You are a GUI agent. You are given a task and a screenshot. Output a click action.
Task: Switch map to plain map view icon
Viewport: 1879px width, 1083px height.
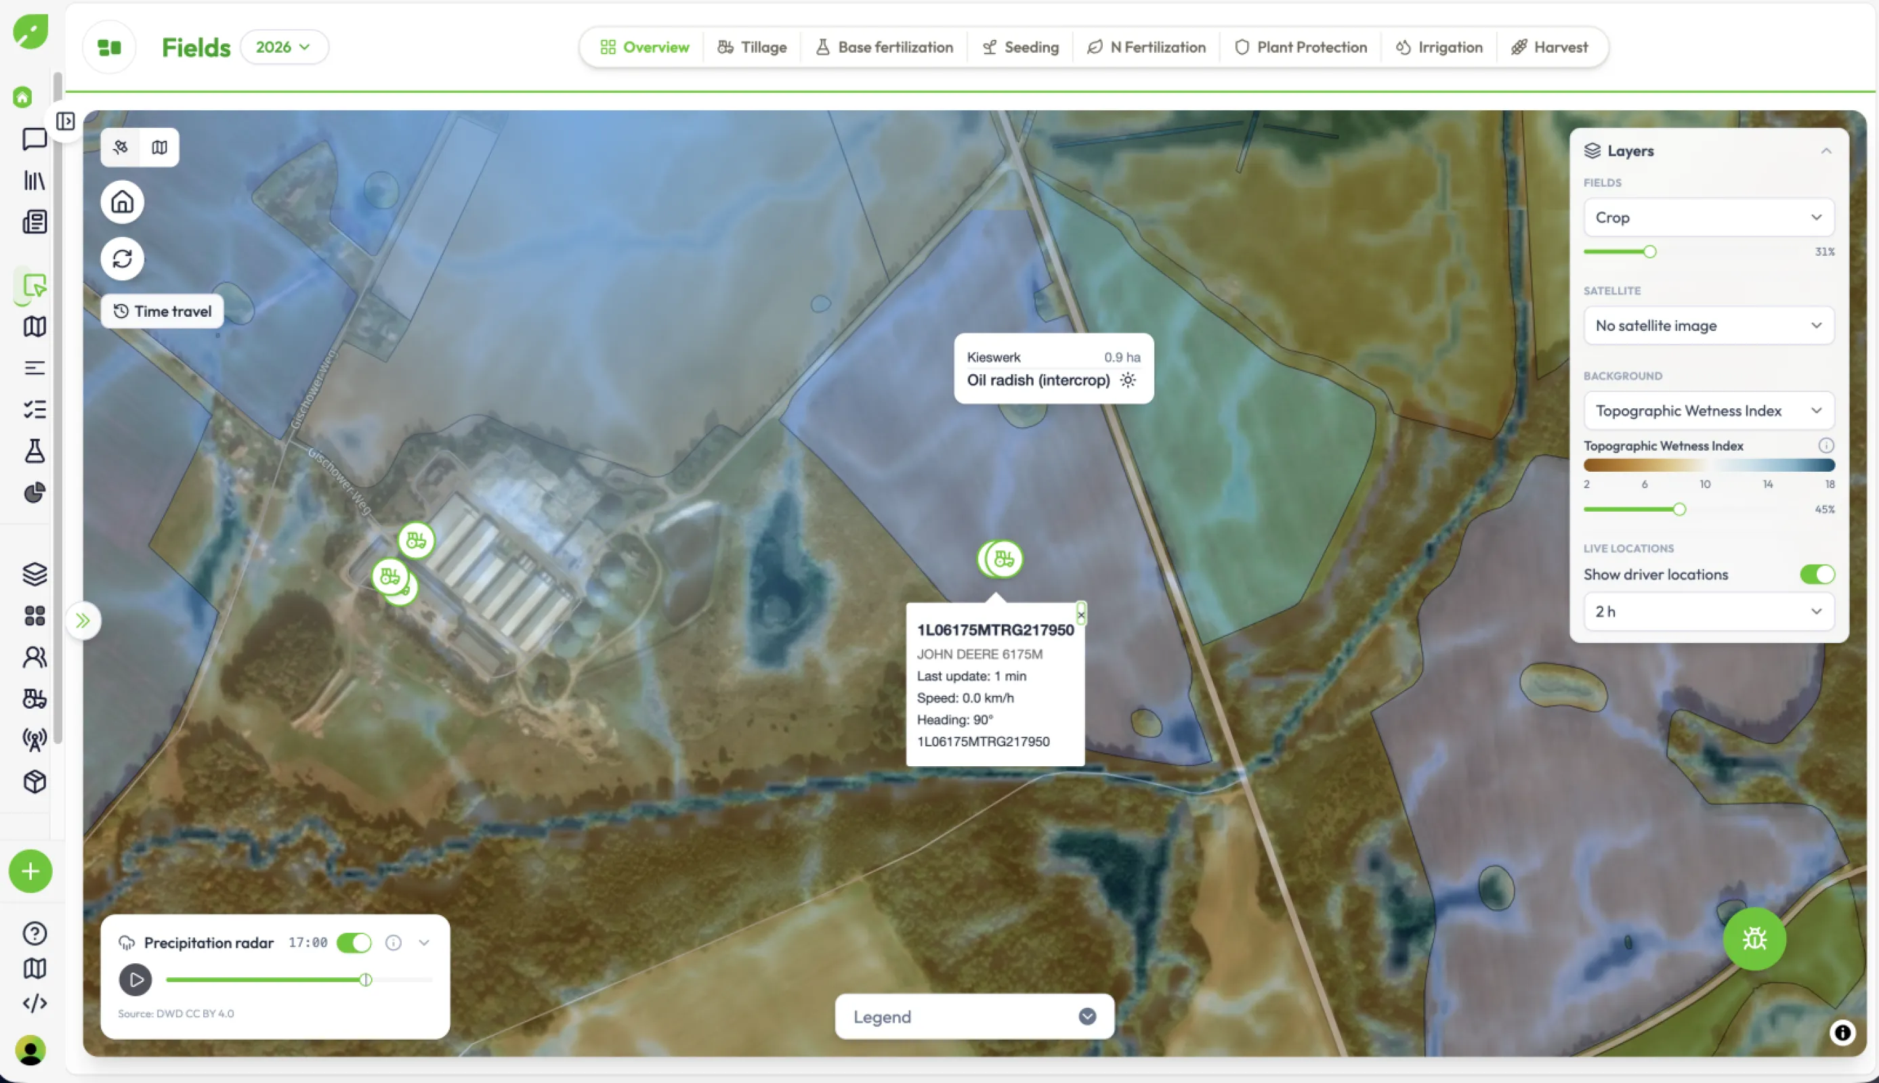159,148
